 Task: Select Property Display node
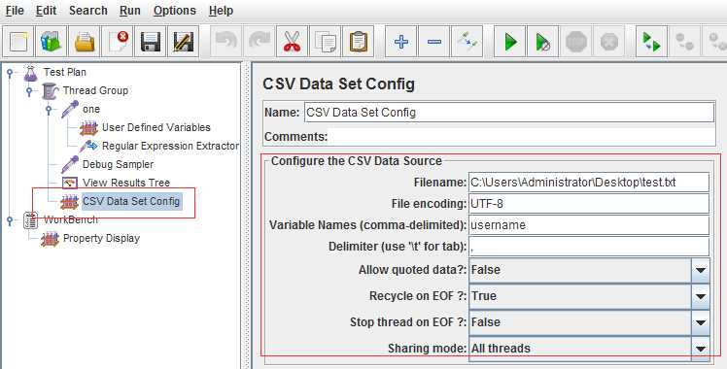pyautogui.click(x=101, y=239)
